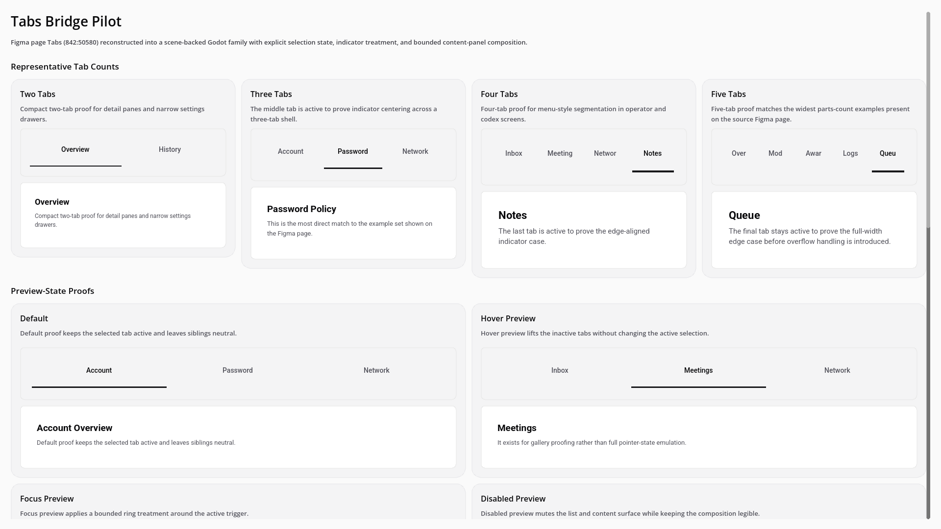
Task: Click the vertical scrollbar on the right edge
Action: pyautogui.click(x=928, y=264)
